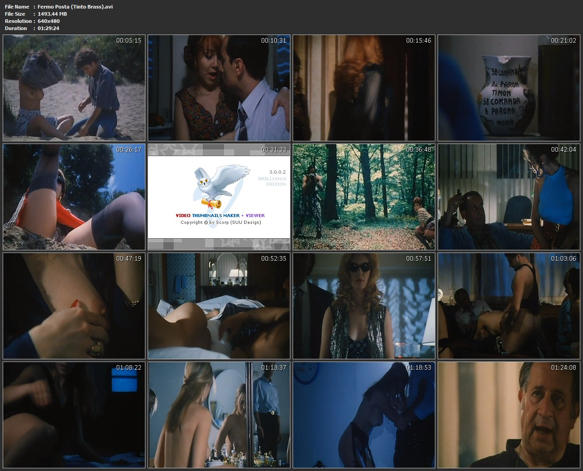Click the resolution value 640x480

pyautogui.click(x=48, y=21)
